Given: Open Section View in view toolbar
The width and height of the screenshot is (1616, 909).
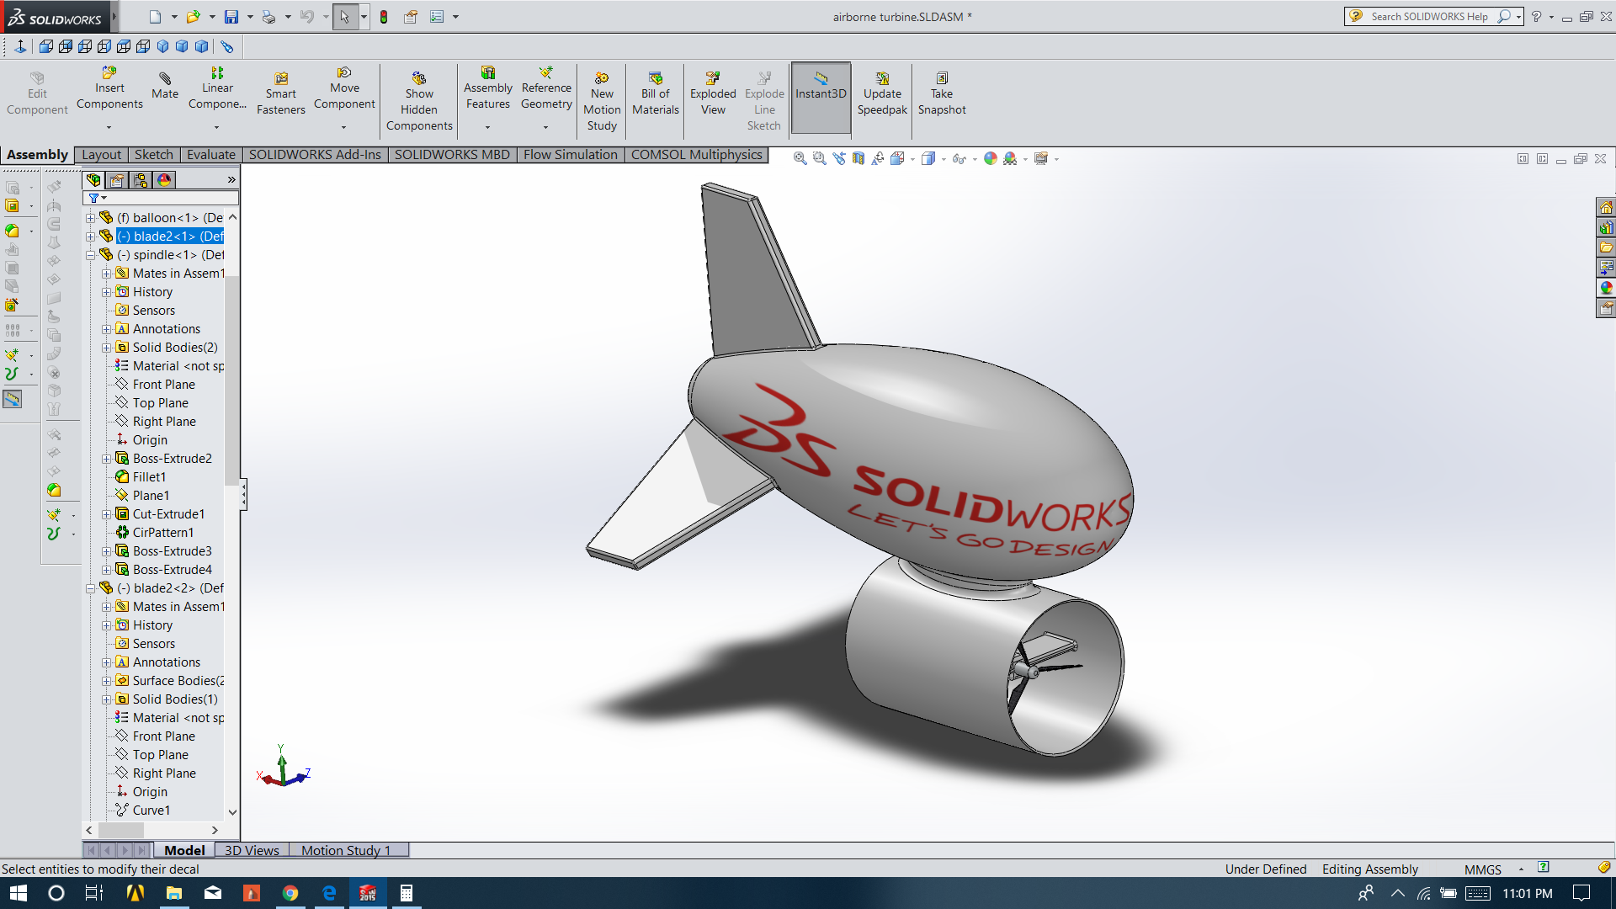Looking at the screenshot, I should pyautogui.click(x=858, y=158).
